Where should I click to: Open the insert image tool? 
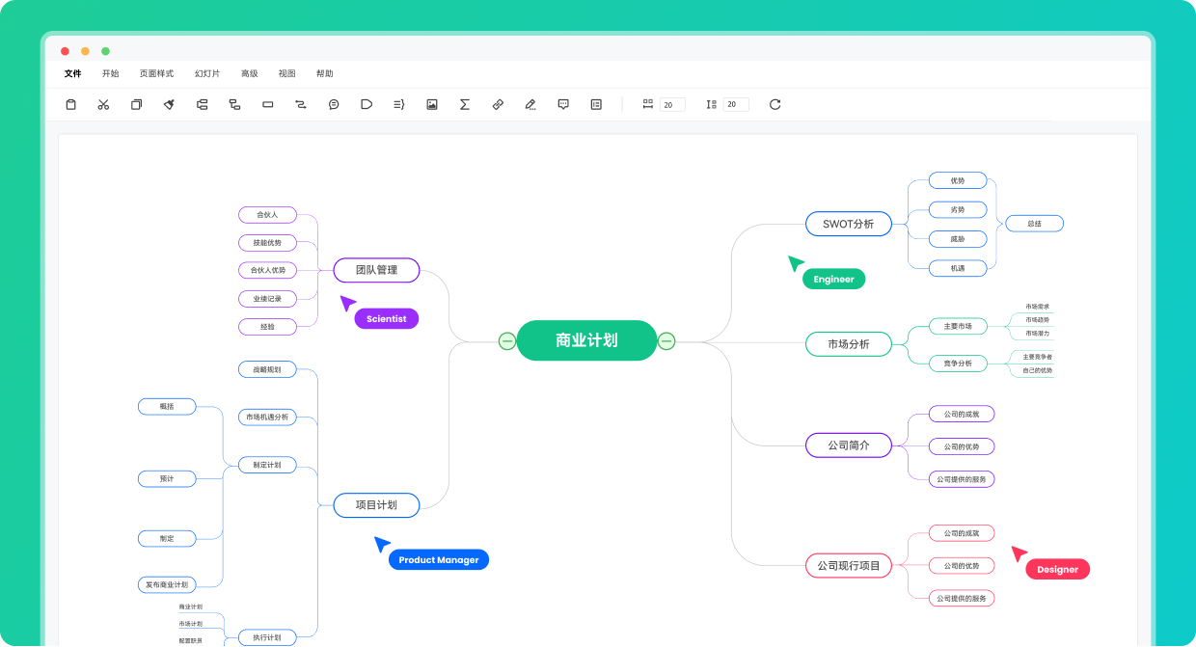coord(431,104)
